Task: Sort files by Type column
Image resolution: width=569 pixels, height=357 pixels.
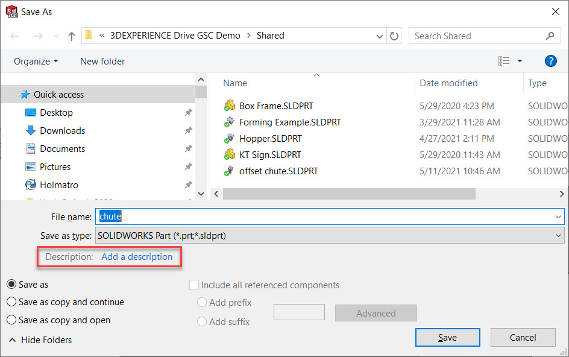Action: [x=537, y=83]
